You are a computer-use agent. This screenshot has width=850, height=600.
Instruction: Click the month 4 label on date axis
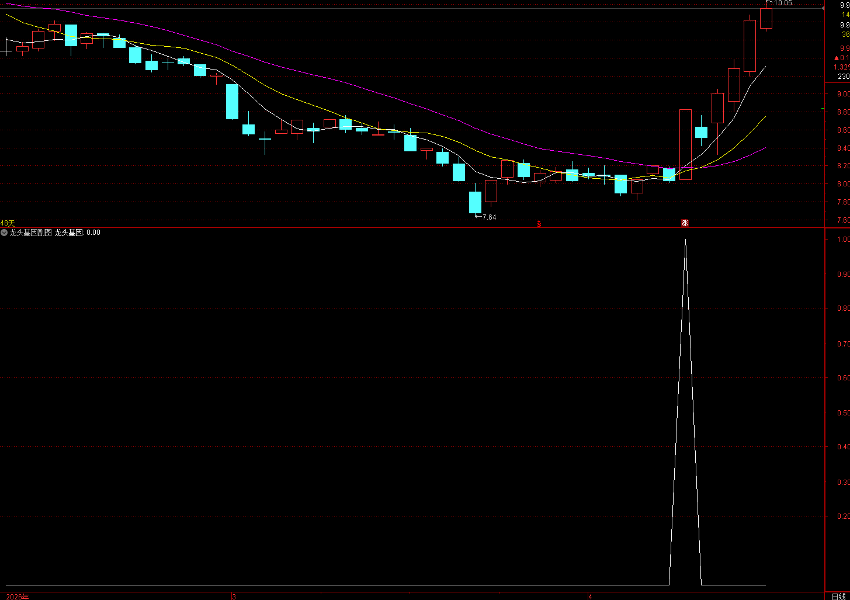click(x=590, y=596)
